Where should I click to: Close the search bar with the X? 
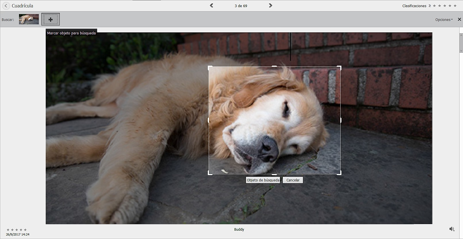(459, 19)
